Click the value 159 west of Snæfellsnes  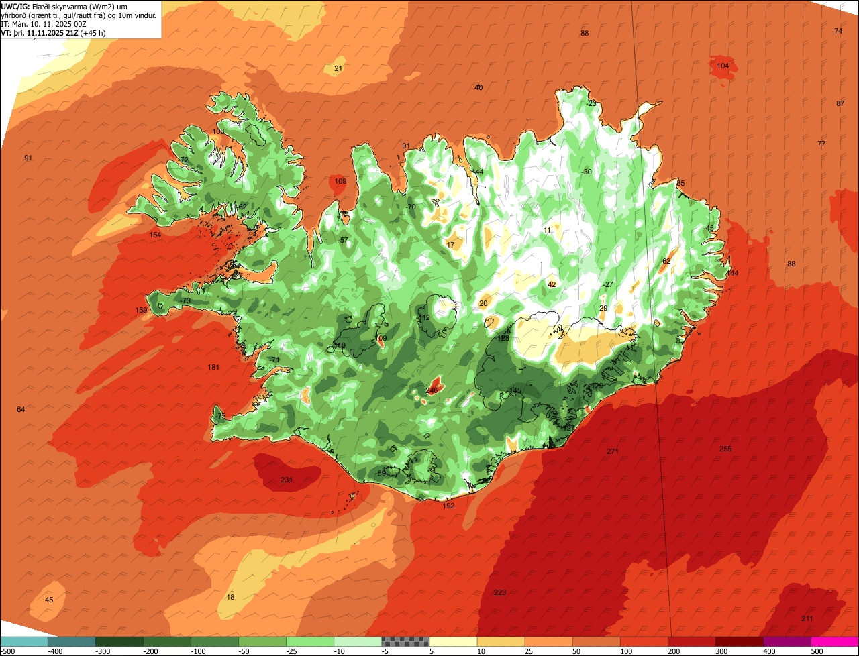click(141, 310)
